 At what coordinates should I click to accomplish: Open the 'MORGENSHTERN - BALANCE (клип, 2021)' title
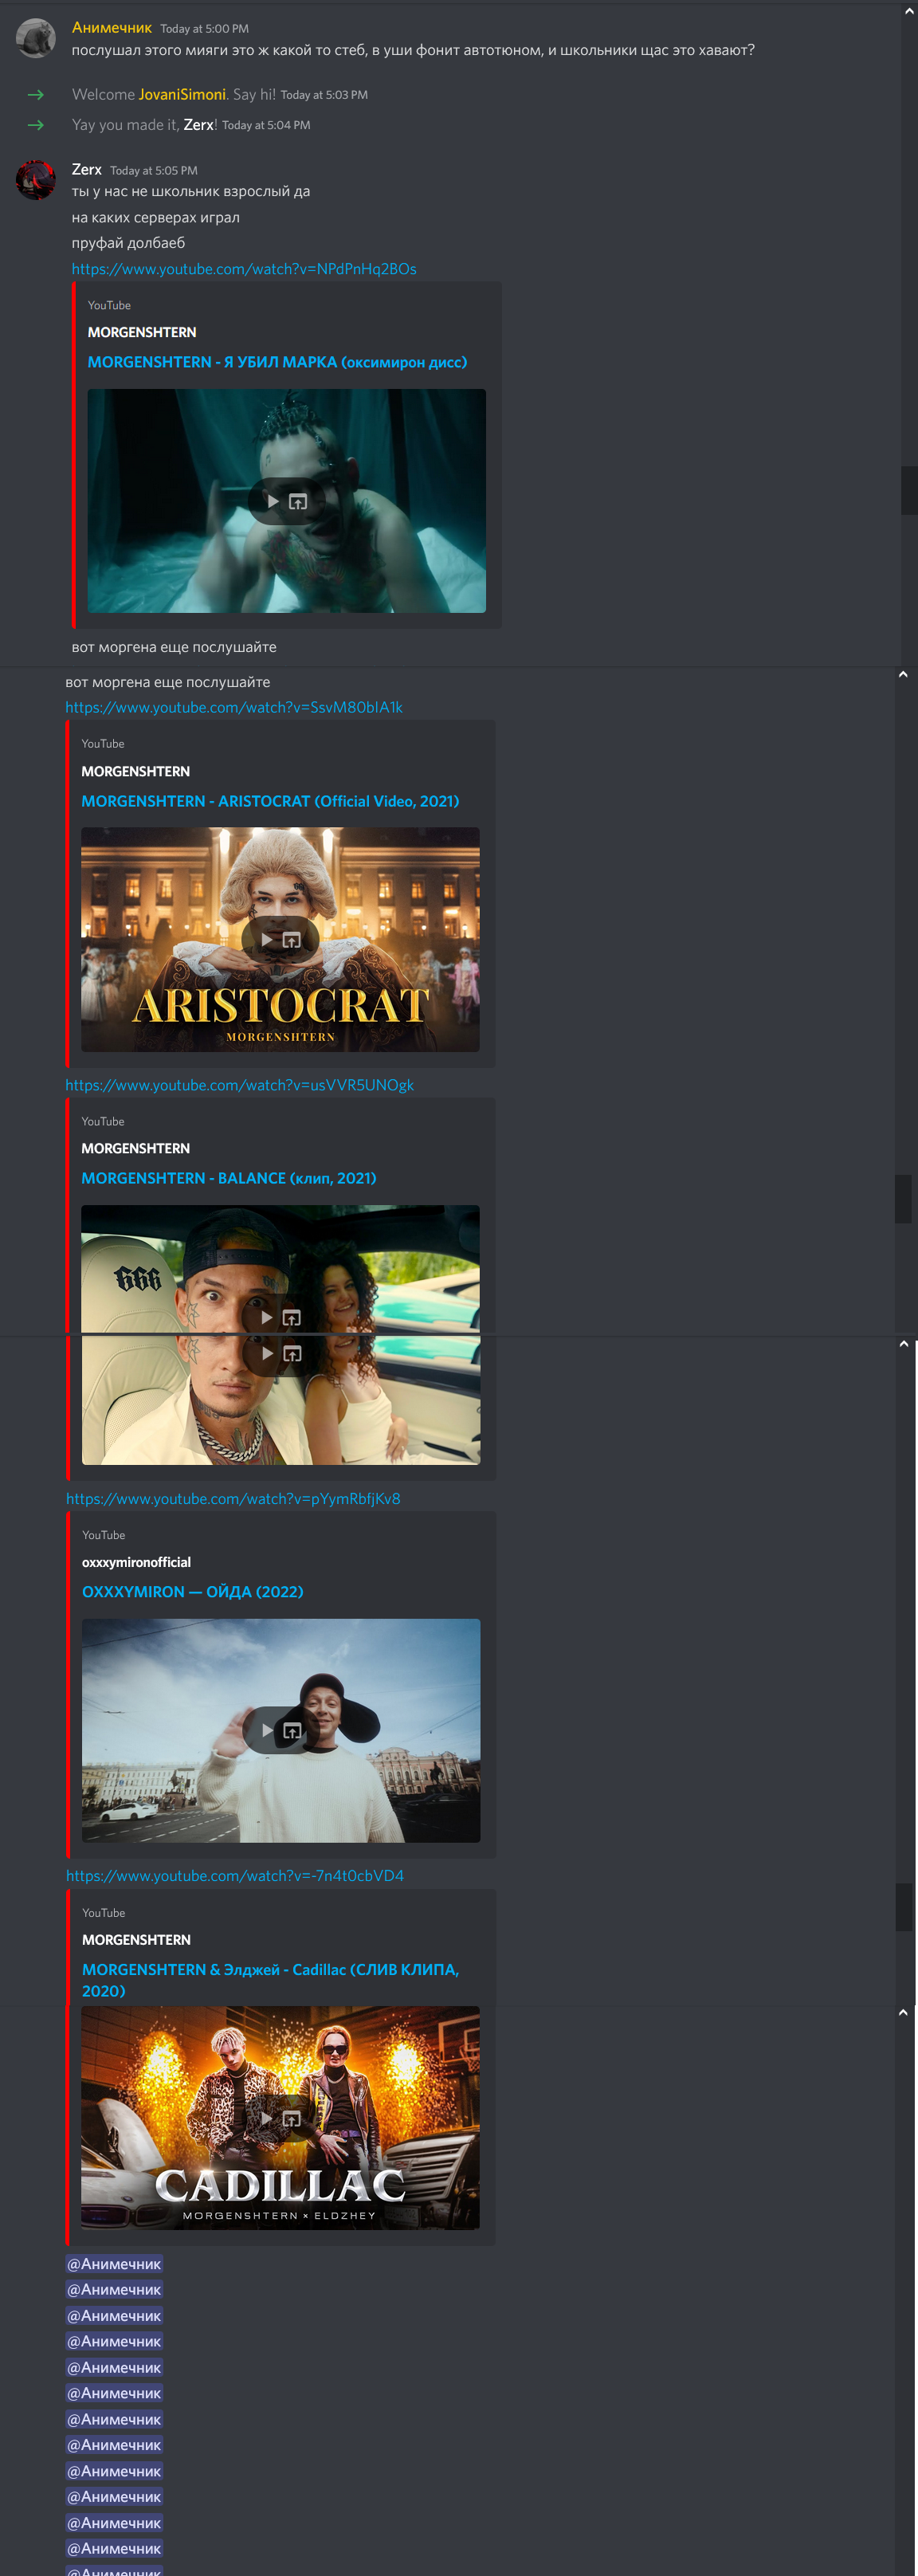pos(229,1178)
